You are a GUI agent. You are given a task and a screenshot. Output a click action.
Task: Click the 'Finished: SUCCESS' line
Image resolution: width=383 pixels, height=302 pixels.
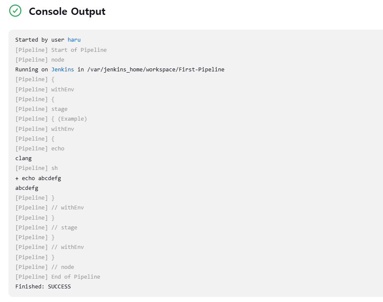coord(43,287)
